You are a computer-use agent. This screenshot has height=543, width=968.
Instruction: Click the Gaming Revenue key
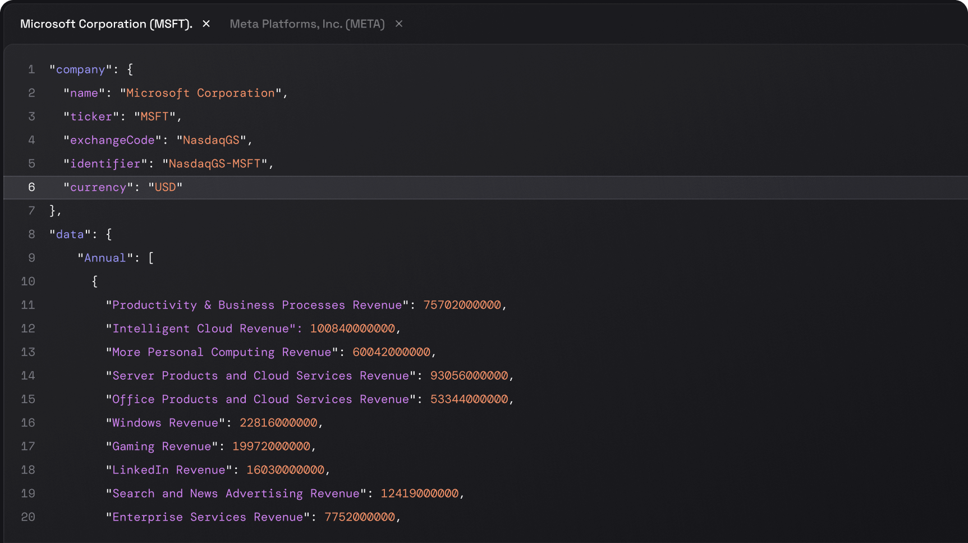click(x=162, y=447)
